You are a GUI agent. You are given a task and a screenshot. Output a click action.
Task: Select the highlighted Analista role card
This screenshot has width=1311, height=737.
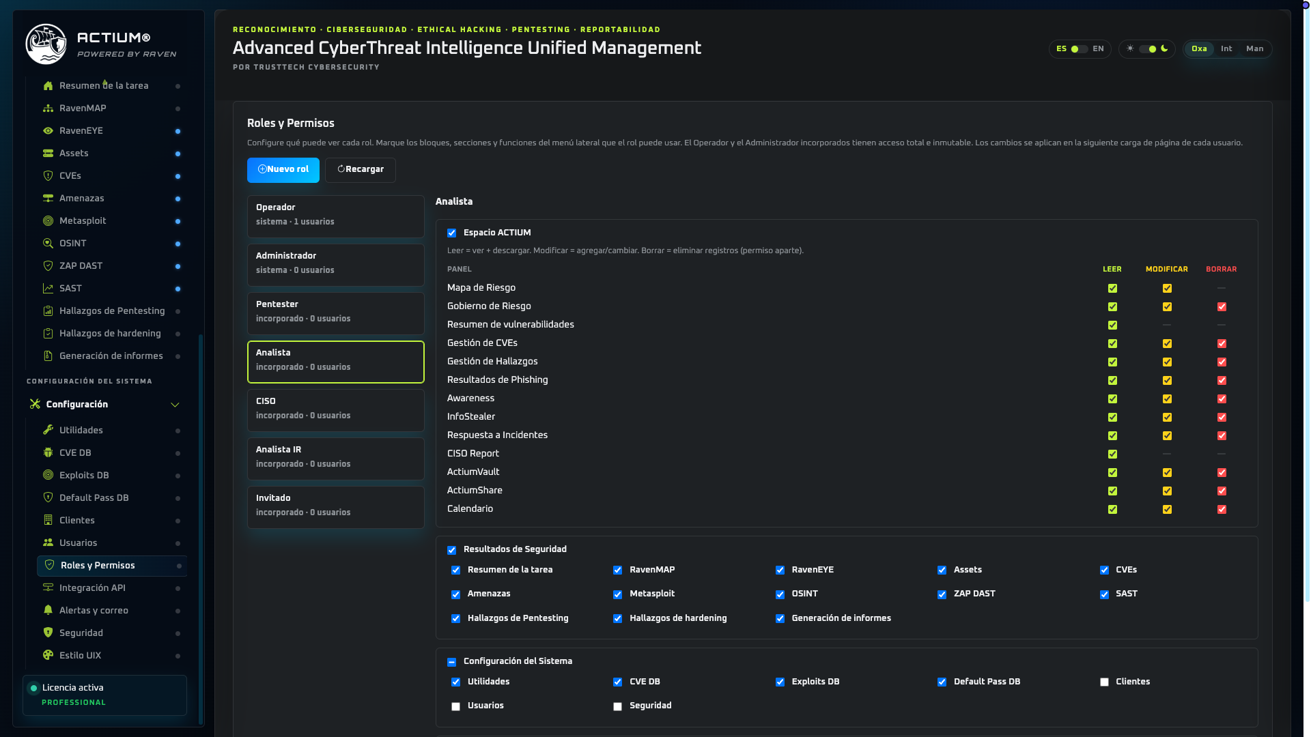tap(336, 362)
